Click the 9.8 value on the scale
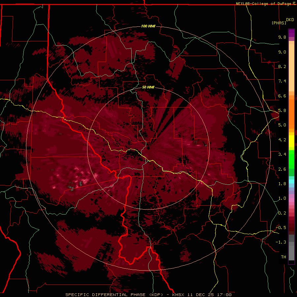This screenshot has width=297, height=297. 282,37
